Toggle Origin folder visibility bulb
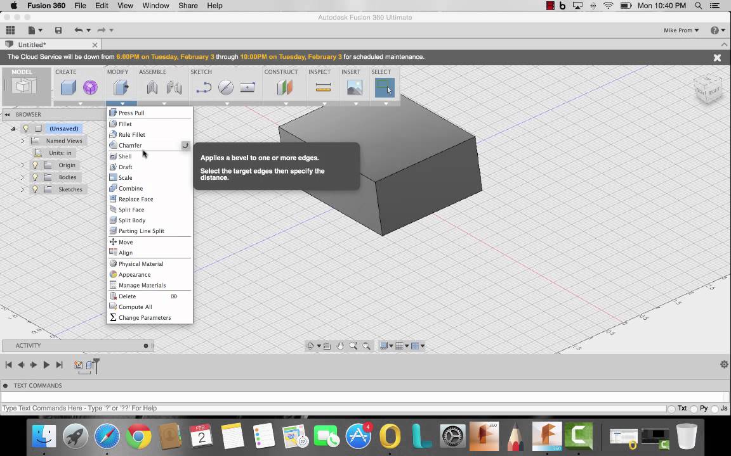Screen dimensions: 731x456 click(35, 165)
